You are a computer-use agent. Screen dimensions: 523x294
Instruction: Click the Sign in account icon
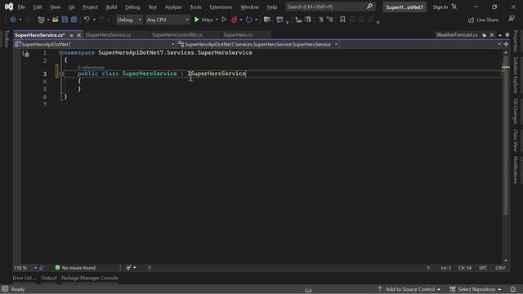click(x=454, y=7)
